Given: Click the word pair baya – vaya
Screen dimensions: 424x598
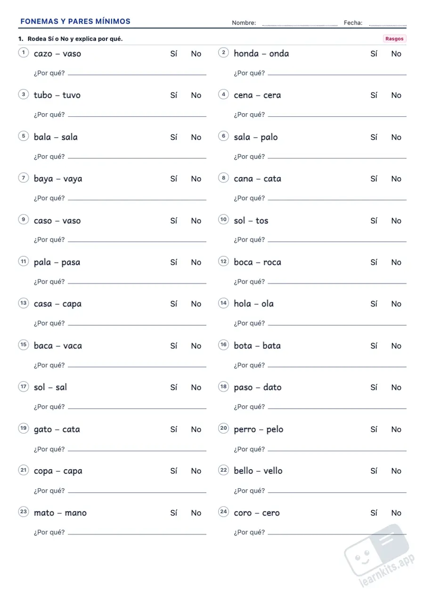Looking at the screenshot, I should [58, 179].
